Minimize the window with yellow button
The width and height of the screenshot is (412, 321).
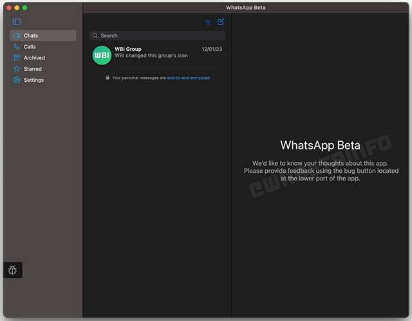point(17,8)
